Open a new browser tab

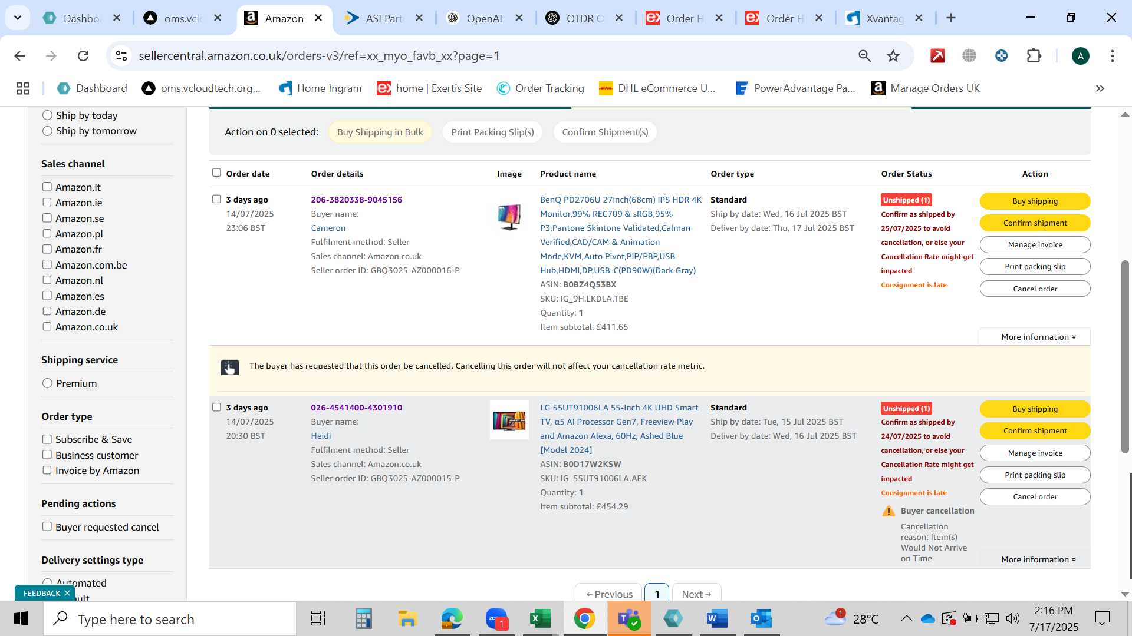click(950, 18)
